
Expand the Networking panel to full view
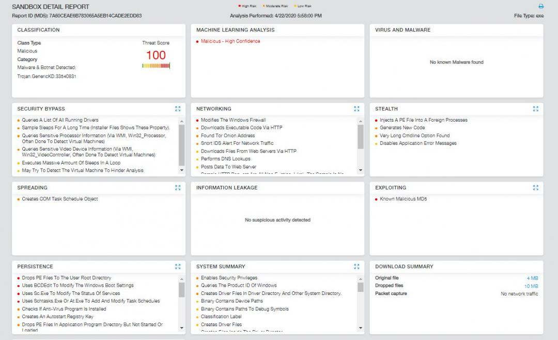357,109
